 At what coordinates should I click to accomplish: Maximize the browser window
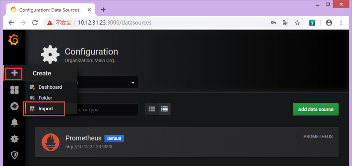(328, 4)
